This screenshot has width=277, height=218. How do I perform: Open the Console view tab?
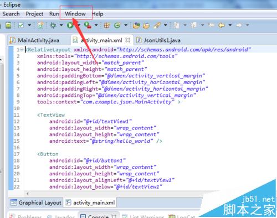pyautogui.click(x=98, y=216)
